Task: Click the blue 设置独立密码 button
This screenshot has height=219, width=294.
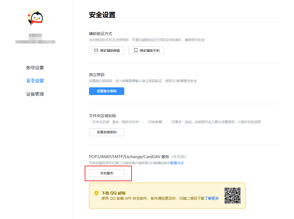Action: point(107,91)
